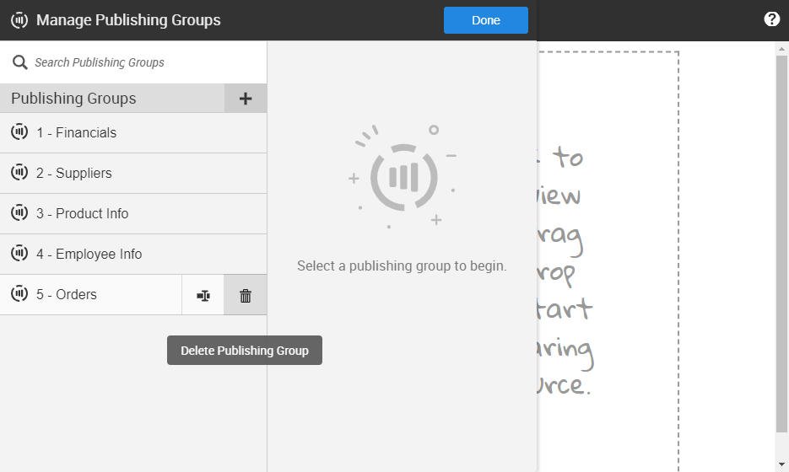Click the Done button
Screen dimensions: 789x472
tap(485, 20)
